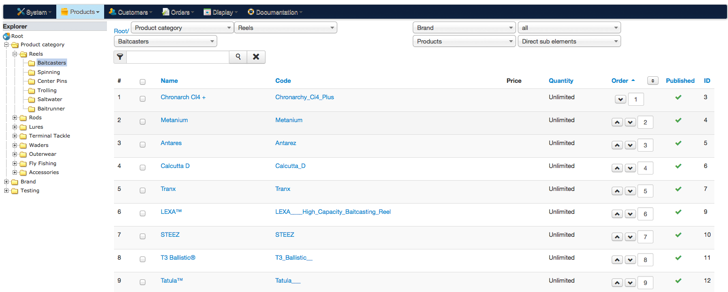The width and height of the screenshot is (728, 292).
Task: Move Calcutta D down in order
Action: pos(630,168)
